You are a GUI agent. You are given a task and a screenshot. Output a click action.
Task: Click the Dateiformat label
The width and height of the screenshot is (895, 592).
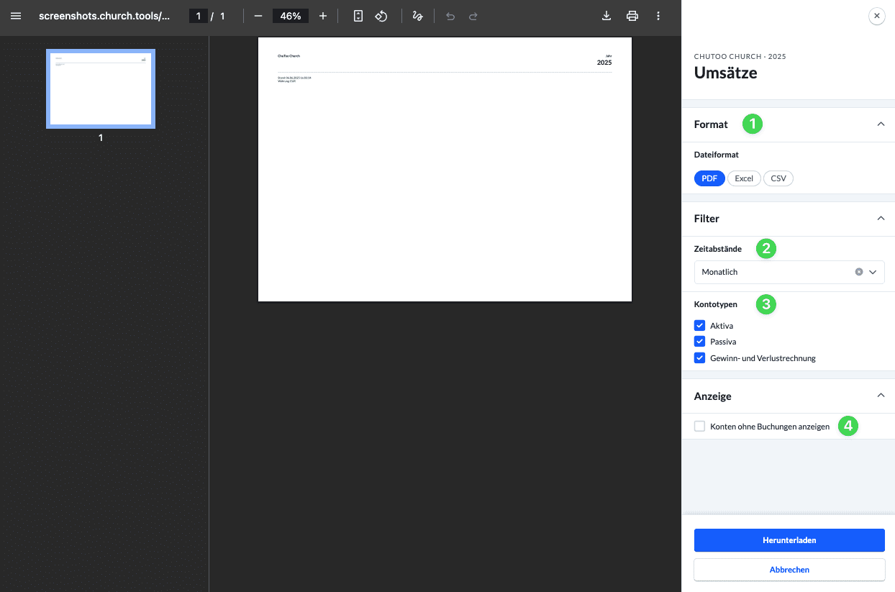(716, 155)
